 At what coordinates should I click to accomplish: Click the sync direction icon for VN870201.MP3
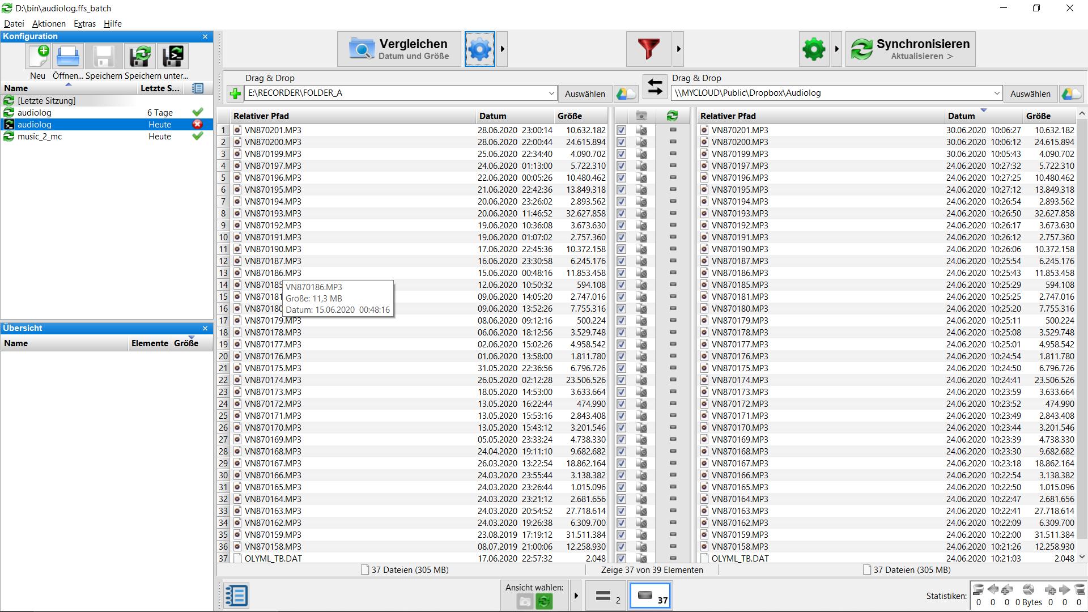point(673,130)
